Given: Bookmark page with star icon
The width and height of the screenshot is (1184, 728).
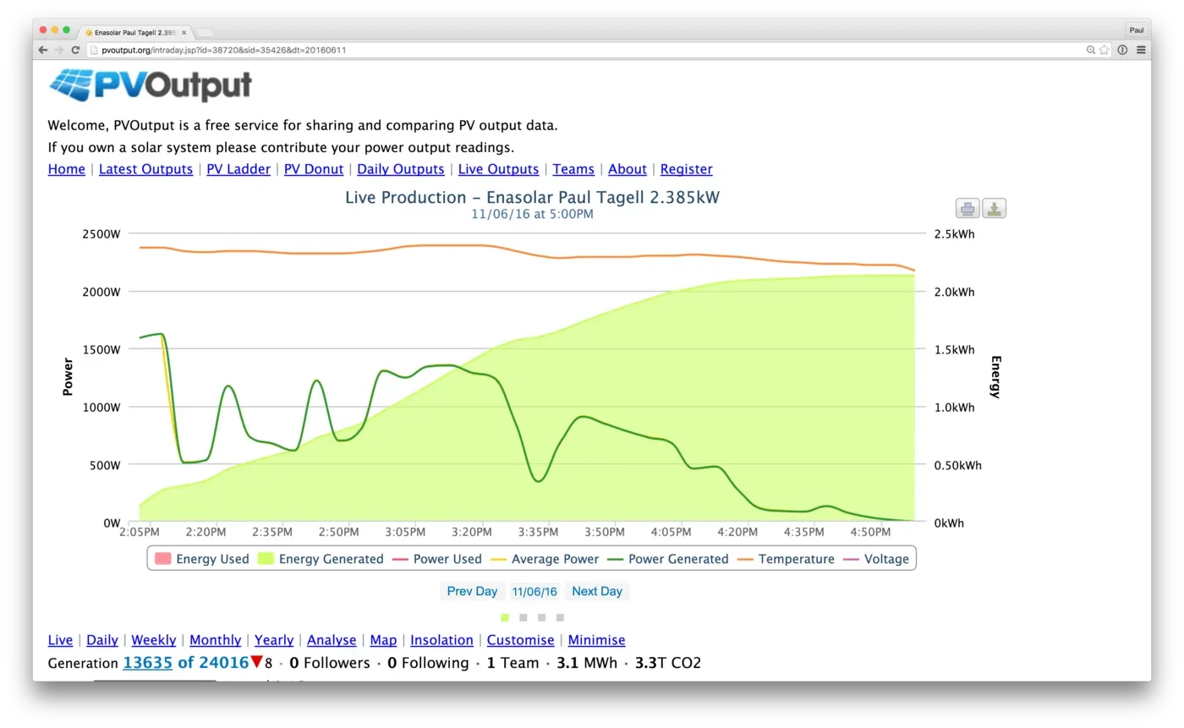Looking at the screenshot, I should point(1104,50).
